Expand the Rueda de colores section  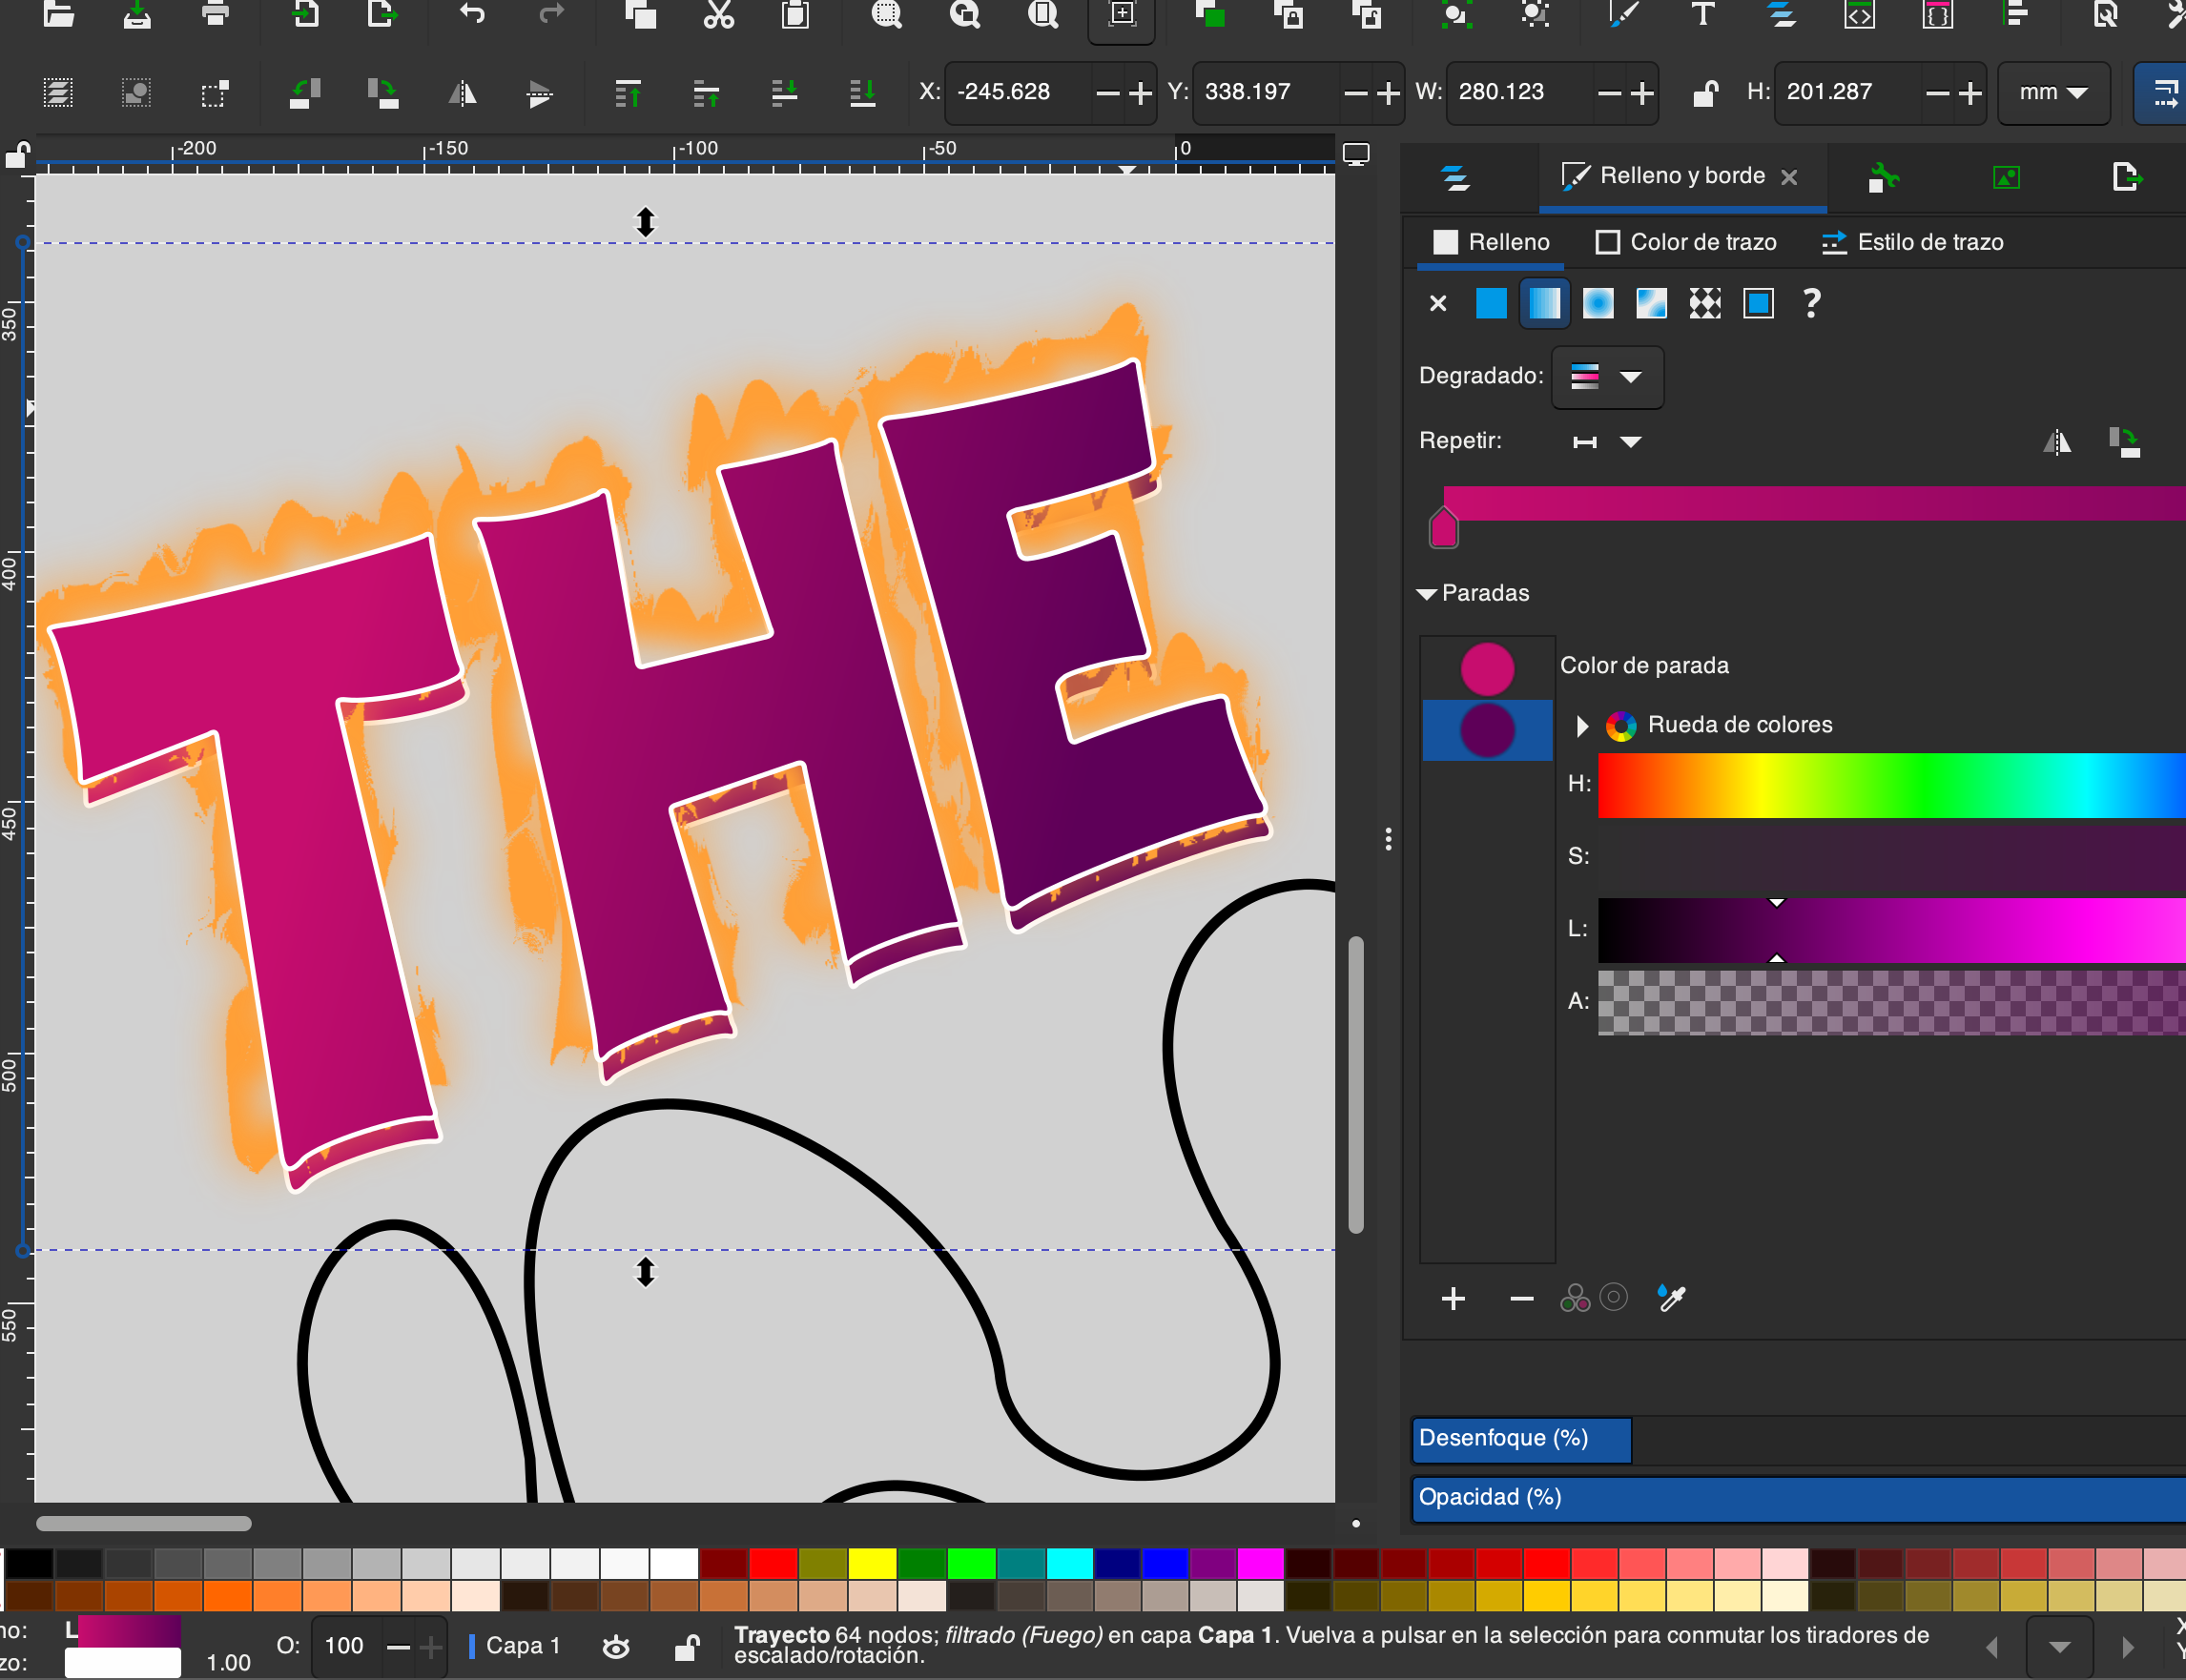(x=1581, y=726)
